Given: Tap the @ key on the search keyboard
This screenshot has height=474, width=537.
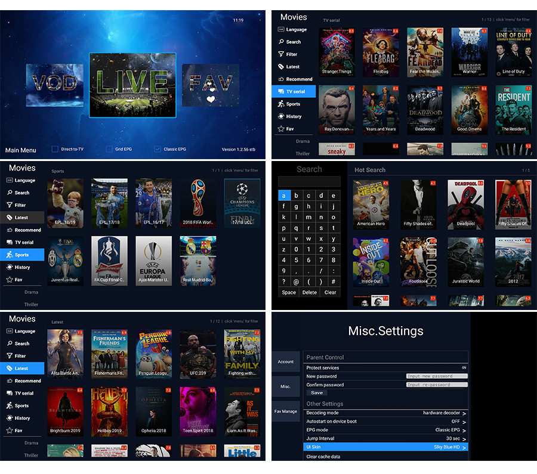Looking at the screenshot, I should click(x=296, y=281).
